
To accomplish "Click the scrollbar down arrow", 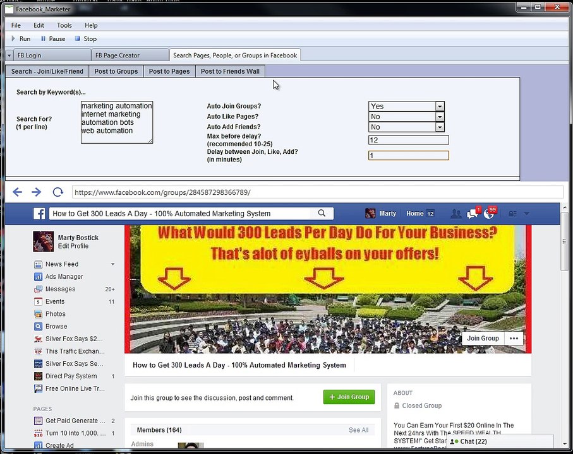I will click(x=565, y=444).
